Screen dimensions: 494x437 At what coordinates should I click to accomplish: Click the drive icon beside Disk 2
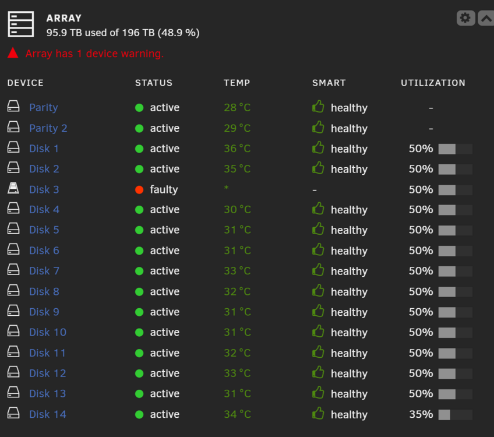[x=13, y=167]
